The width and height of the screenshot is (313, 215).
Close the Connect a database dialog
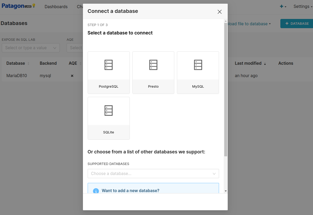[220, 12]
